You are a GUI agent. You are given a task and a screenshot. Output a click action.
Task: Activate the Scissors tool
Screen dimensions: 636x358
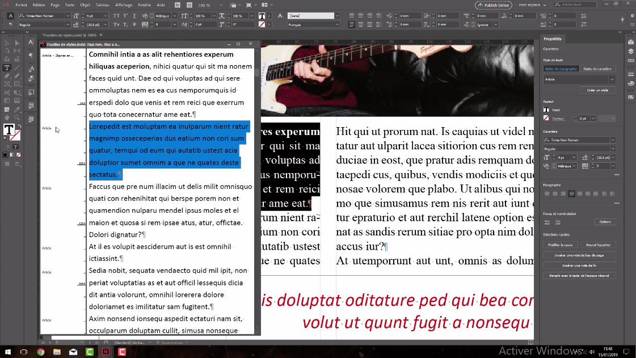[x=7, y=92]
